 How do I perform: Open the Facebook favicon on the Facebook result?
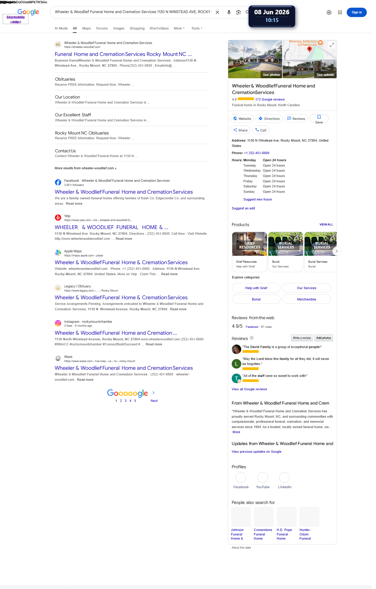tap(58, 182)
